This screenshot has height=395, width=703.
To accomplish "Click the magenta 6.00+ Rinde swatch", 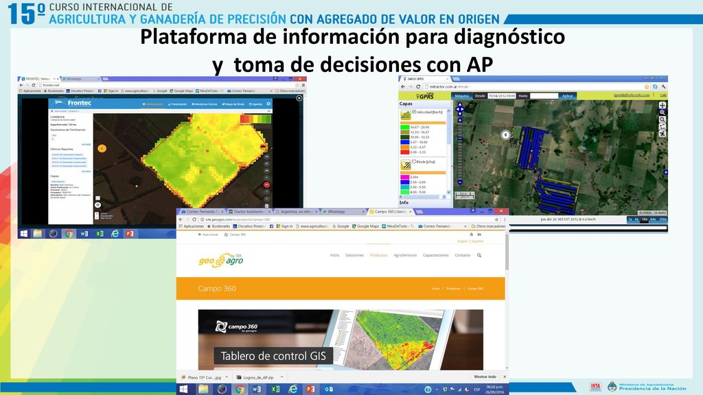I will [405, 178].
